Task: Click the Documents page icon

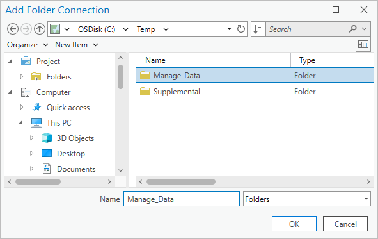Action: [x=47, y=169]
